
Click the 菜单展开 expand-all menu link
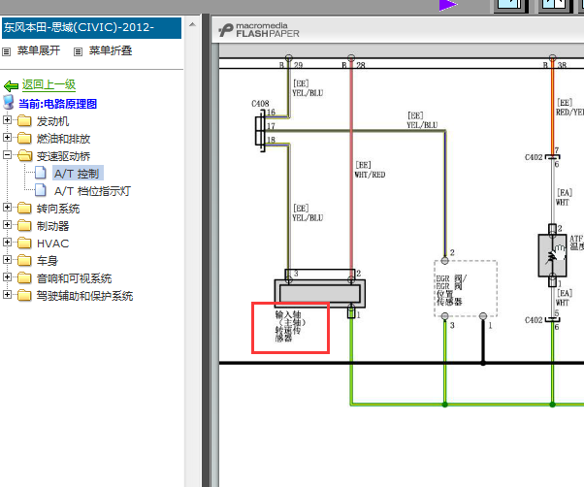[x=39, y=50]
